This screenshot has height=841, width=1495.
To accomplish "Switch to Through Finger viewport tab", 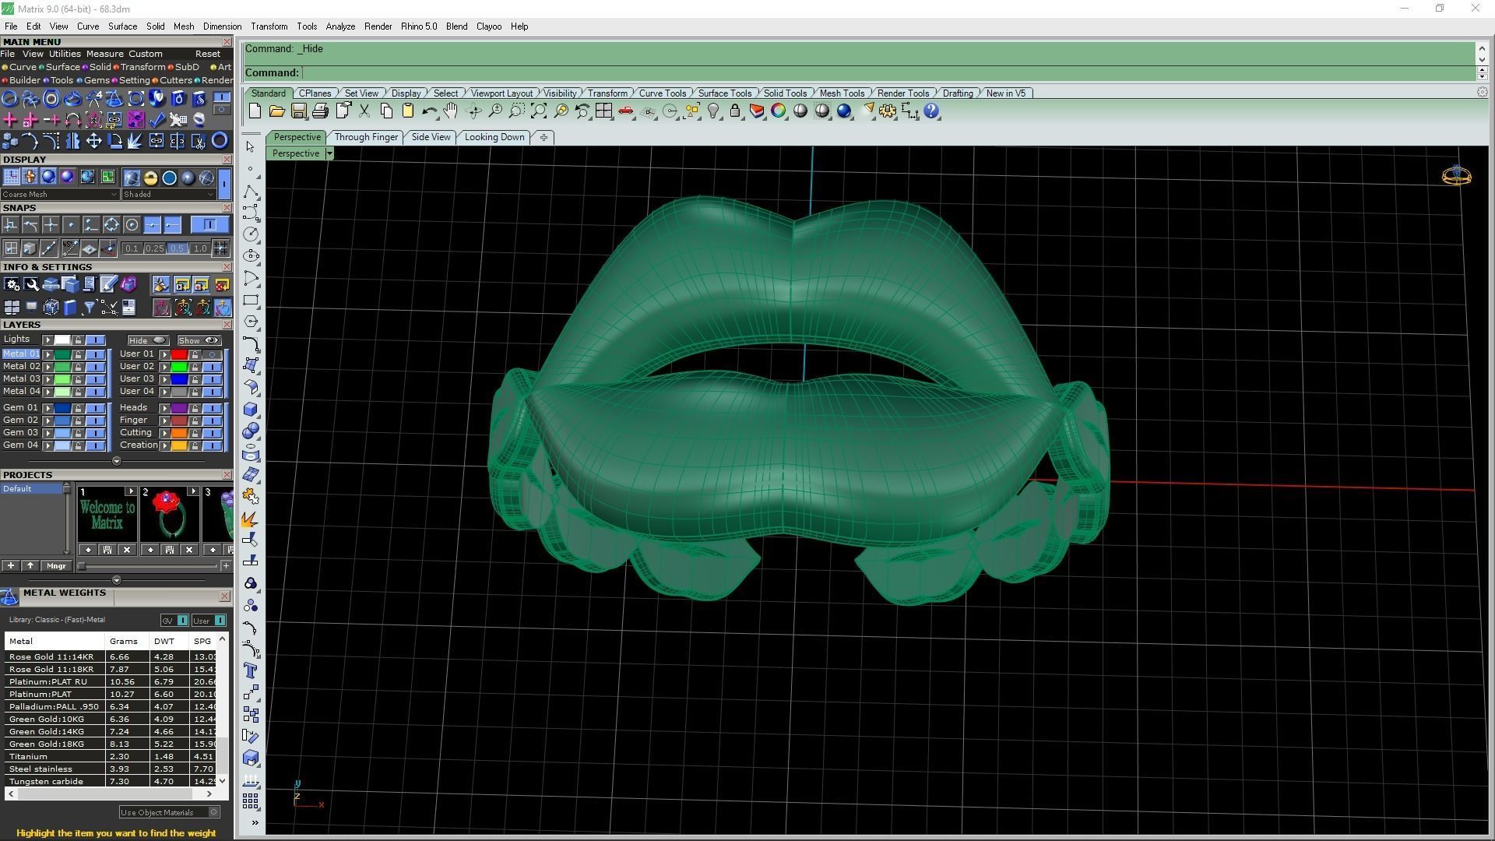I will tap(366, 137).
